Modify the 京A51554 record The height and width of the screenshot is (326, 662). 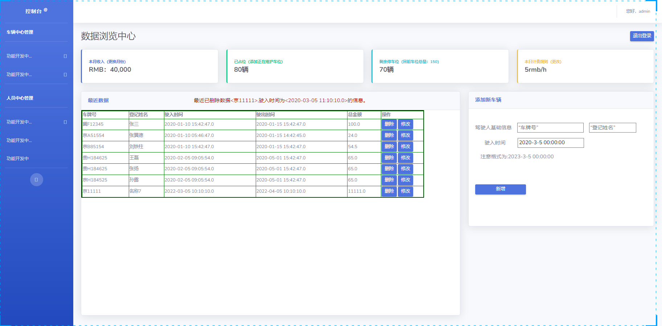click(405, 135)
